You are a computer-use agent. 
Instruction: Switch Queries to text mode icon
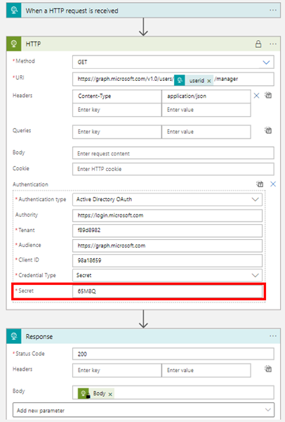click(x=268, y=131)
